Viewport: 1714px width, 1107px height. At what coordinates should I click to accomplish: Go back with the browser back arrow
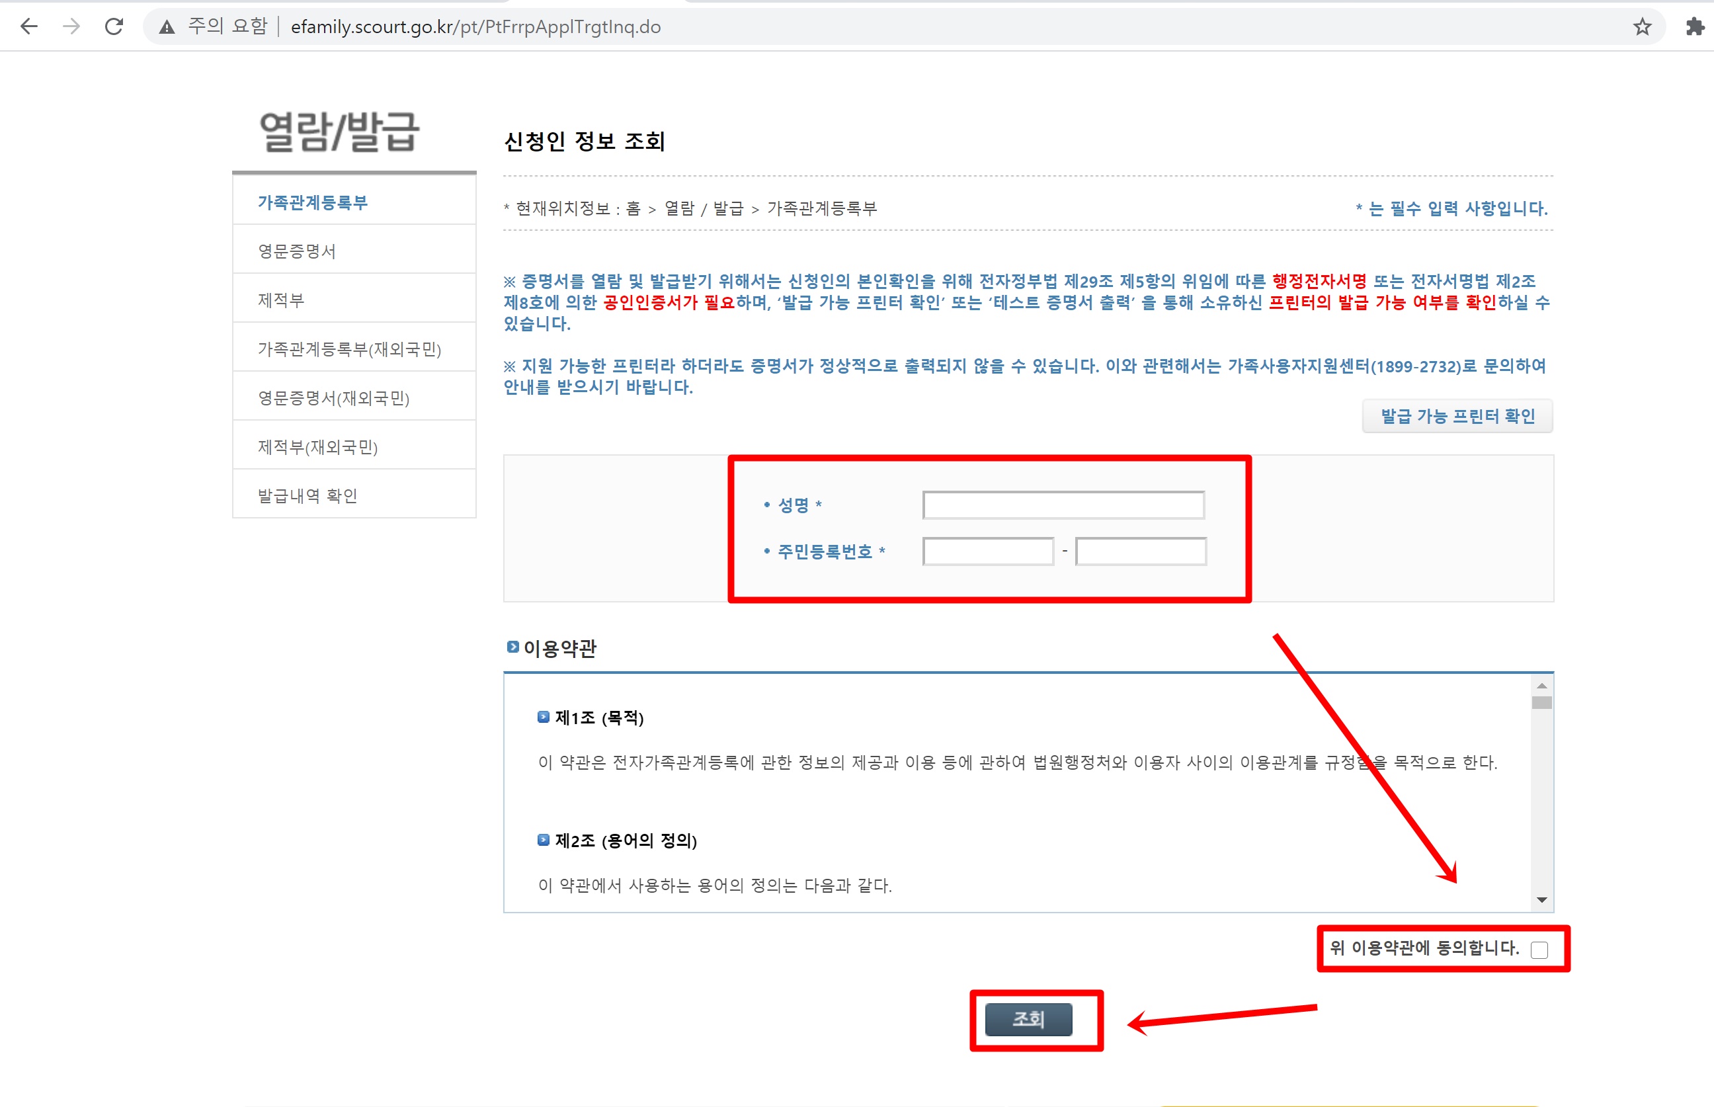(28, 26)
